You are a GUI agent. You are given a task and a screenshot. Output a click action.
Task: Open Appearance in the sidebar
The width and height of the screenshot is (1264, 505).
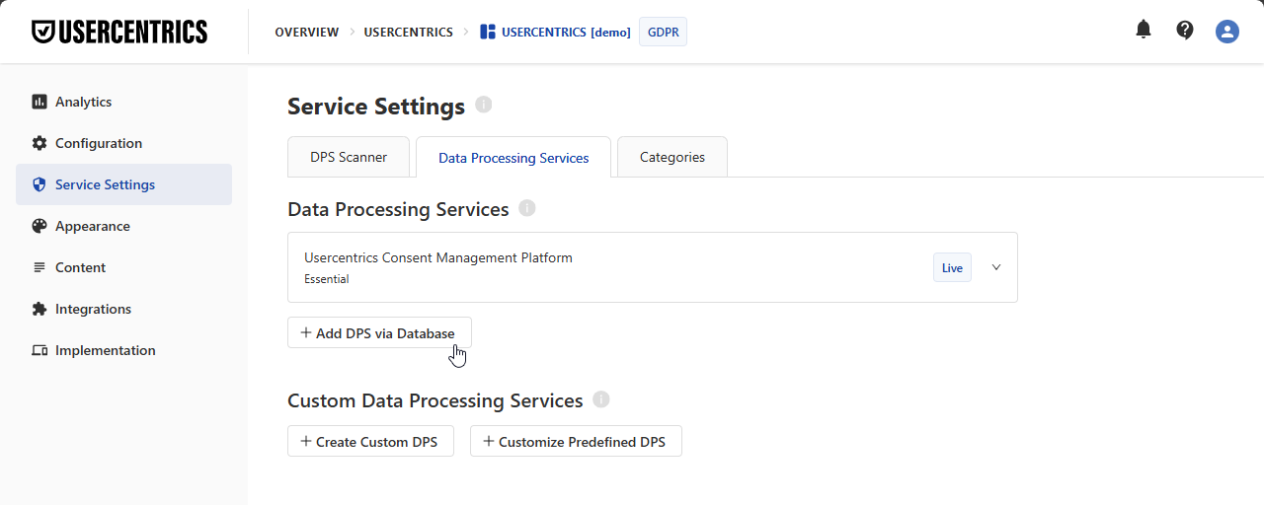point(123,226)
